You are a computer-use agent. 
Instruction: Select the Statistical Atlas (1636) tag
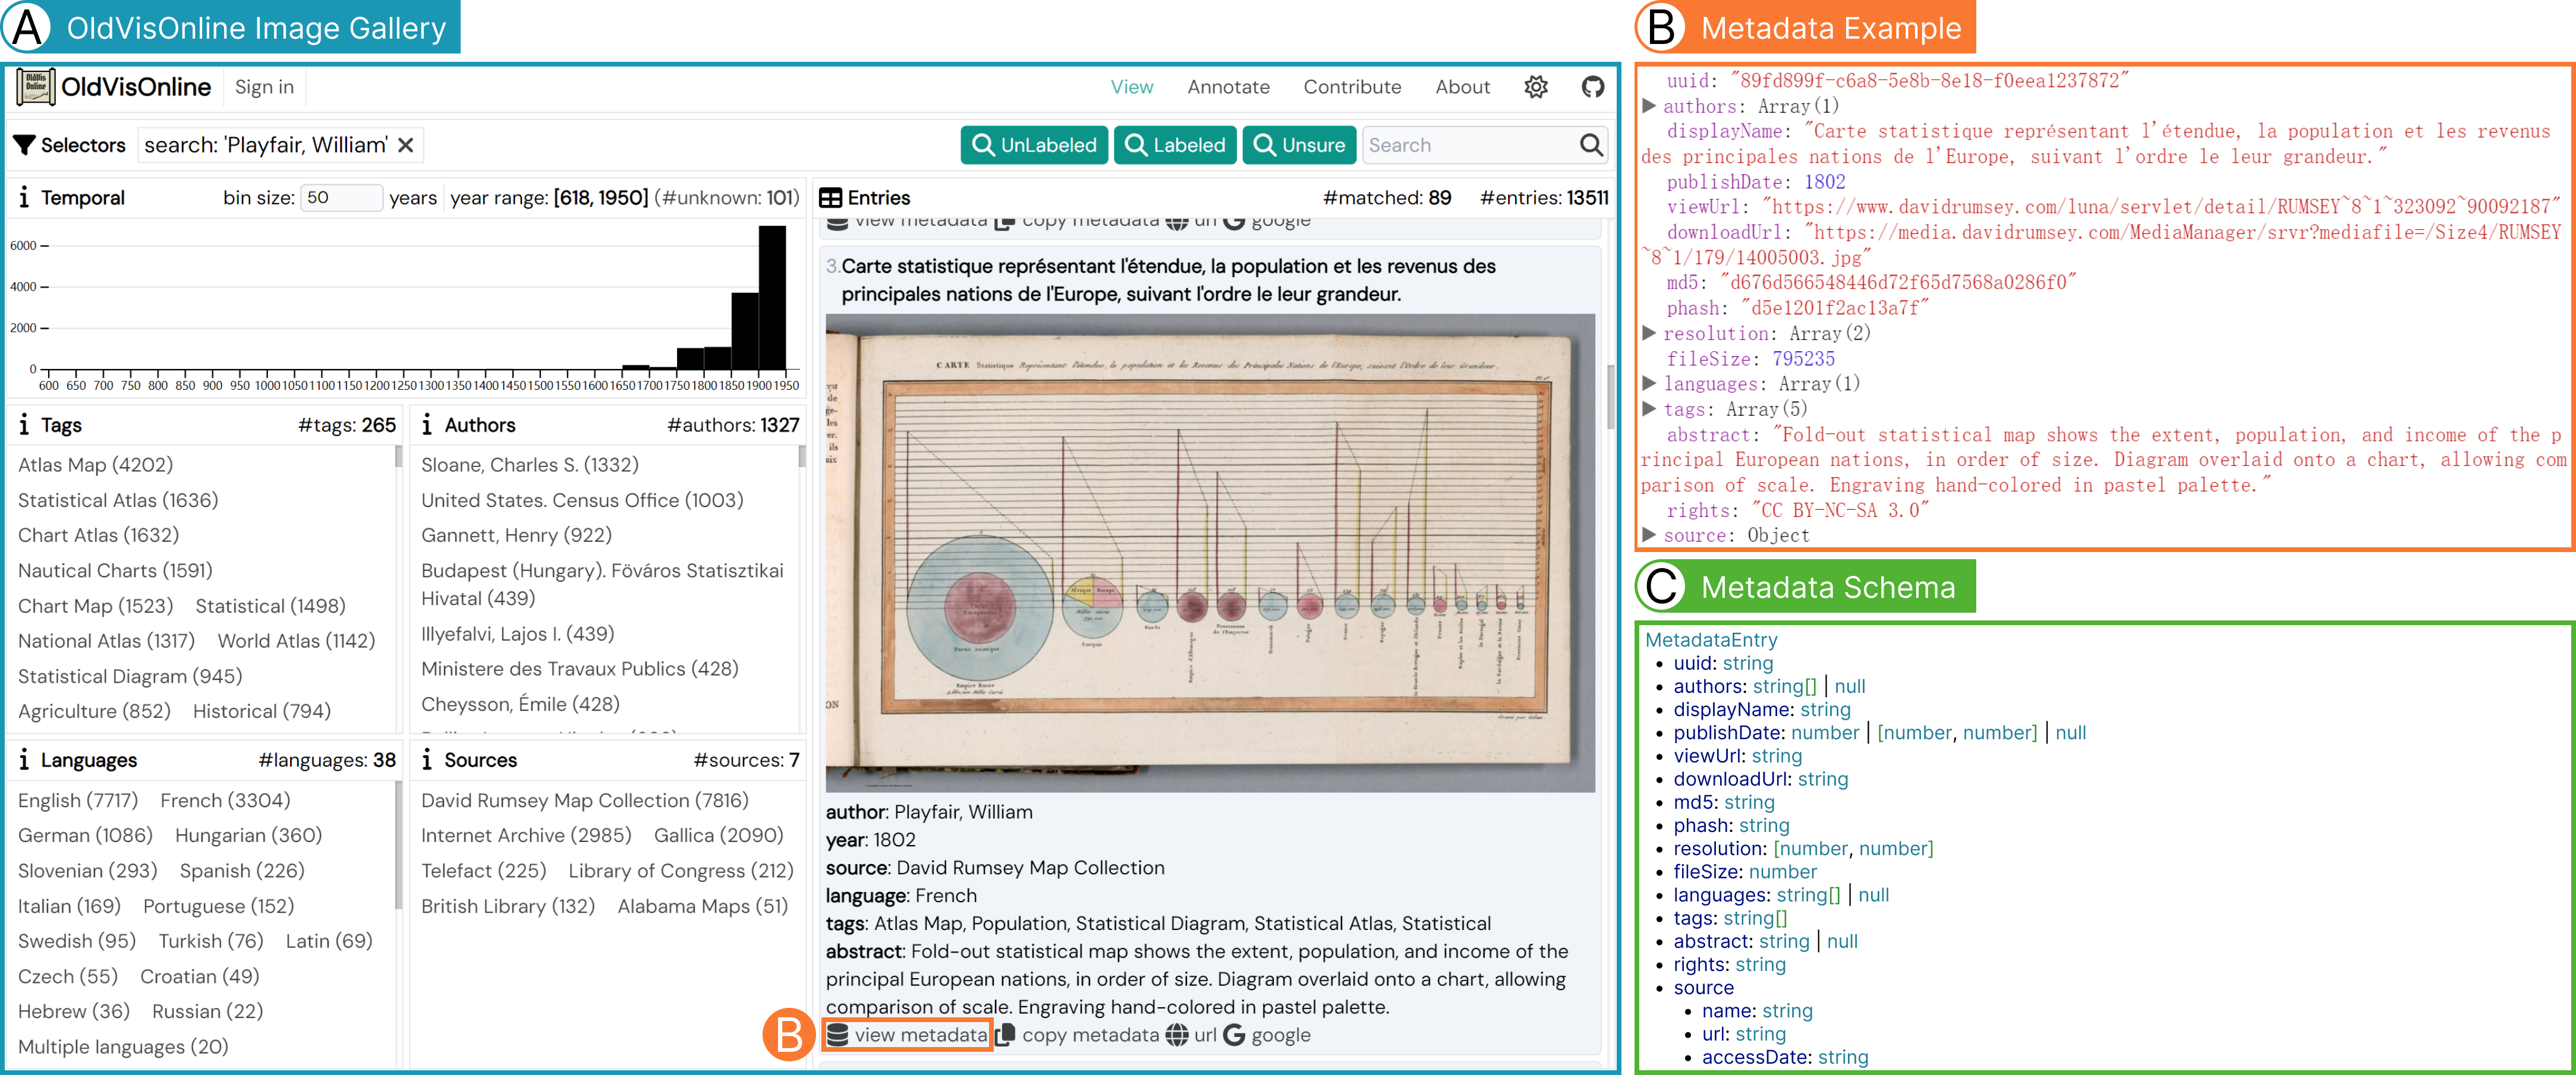[x=118, y=499]
